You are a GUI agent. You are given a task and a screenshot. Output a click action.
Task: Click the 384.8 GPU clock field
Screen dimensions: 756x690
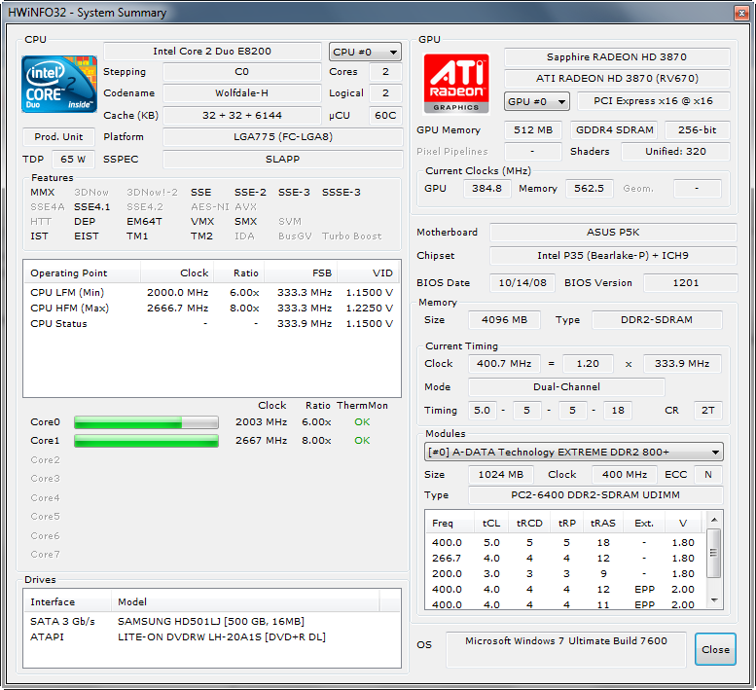[x=486, y=188]
